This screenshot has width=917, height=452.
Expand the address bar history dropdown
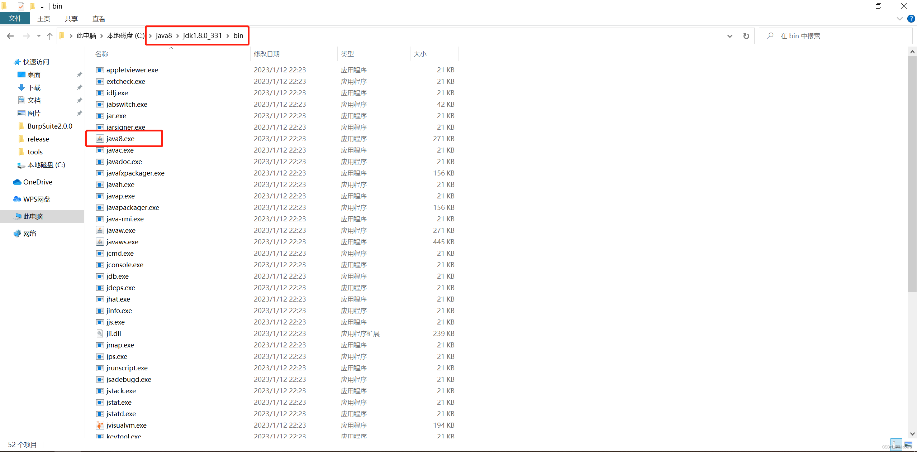click(x=730, y=36)
